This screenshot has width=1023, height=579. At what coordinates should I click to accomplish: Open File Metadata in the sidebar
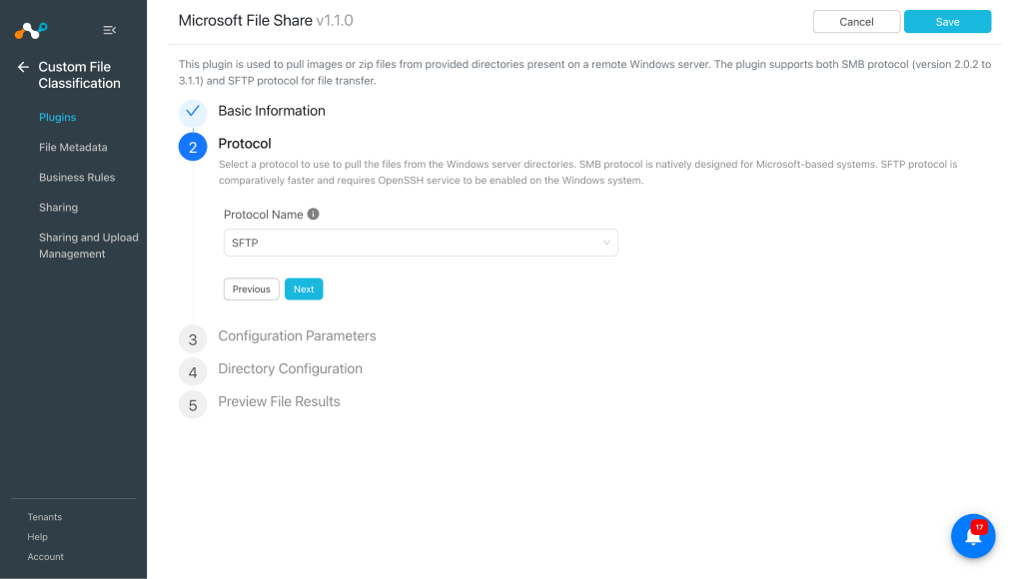pyautogui.click(x=73, y=148)
